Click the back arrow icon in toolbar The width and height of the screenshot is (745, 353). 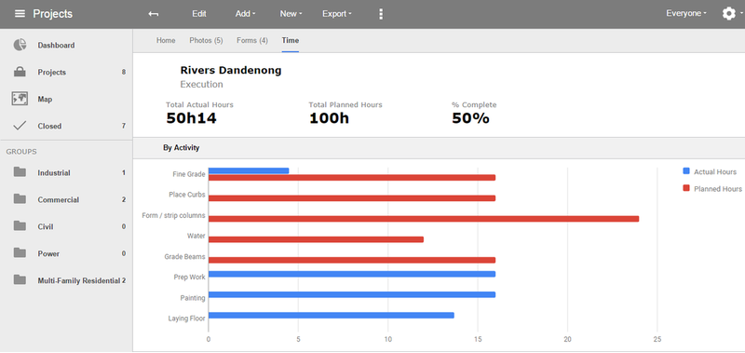click(x=153, y=14)
